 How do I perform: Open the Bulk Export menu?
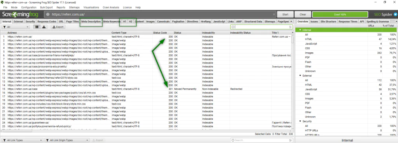(46, 7)
